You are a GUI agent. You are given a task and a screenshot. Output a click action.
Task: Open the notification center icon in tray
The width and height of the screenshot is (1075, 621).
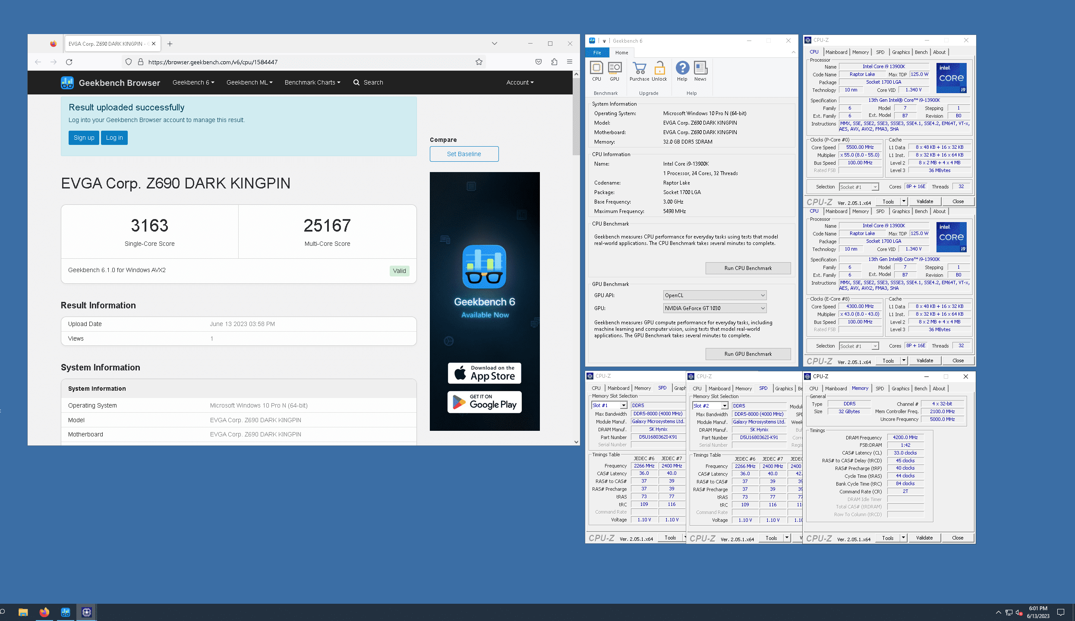[x=1061, y=612]
